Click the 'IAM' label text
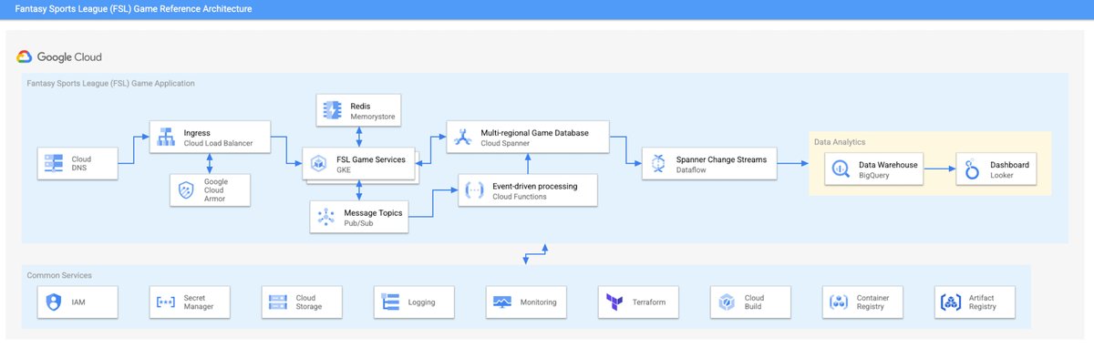The height and width of the screenshot is (348, 1094). [x=78, y=302]
